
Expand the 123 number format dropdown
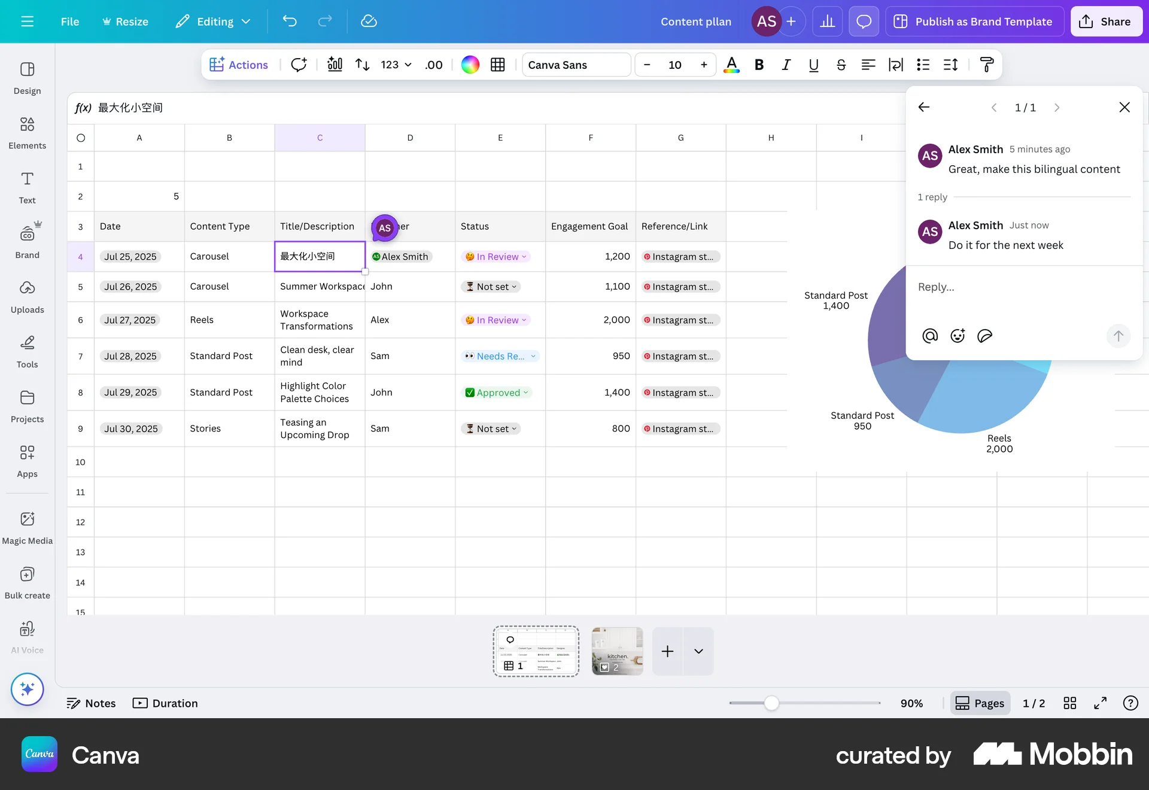(396, 65)
